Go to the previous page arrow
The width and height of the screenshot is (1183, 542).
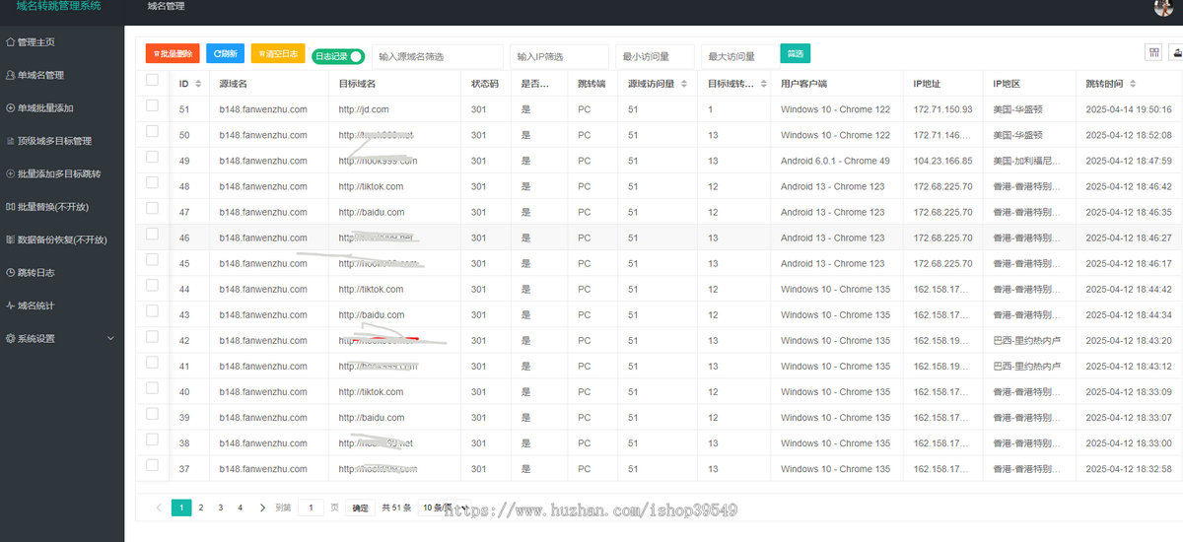(x=160, y=508)
